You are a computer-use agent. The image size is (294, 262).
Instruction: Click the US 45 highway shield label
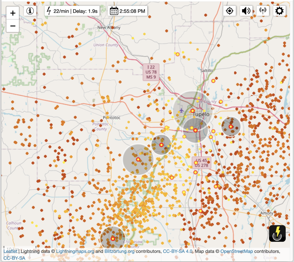point(202,163)
